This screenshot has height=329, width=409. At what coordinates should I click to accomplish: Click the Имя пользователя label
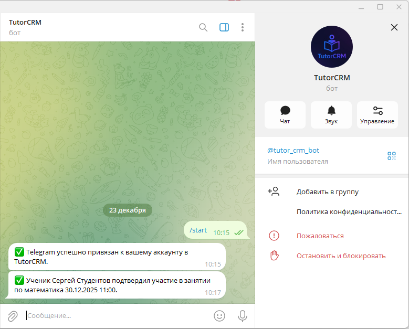(297, 162)
